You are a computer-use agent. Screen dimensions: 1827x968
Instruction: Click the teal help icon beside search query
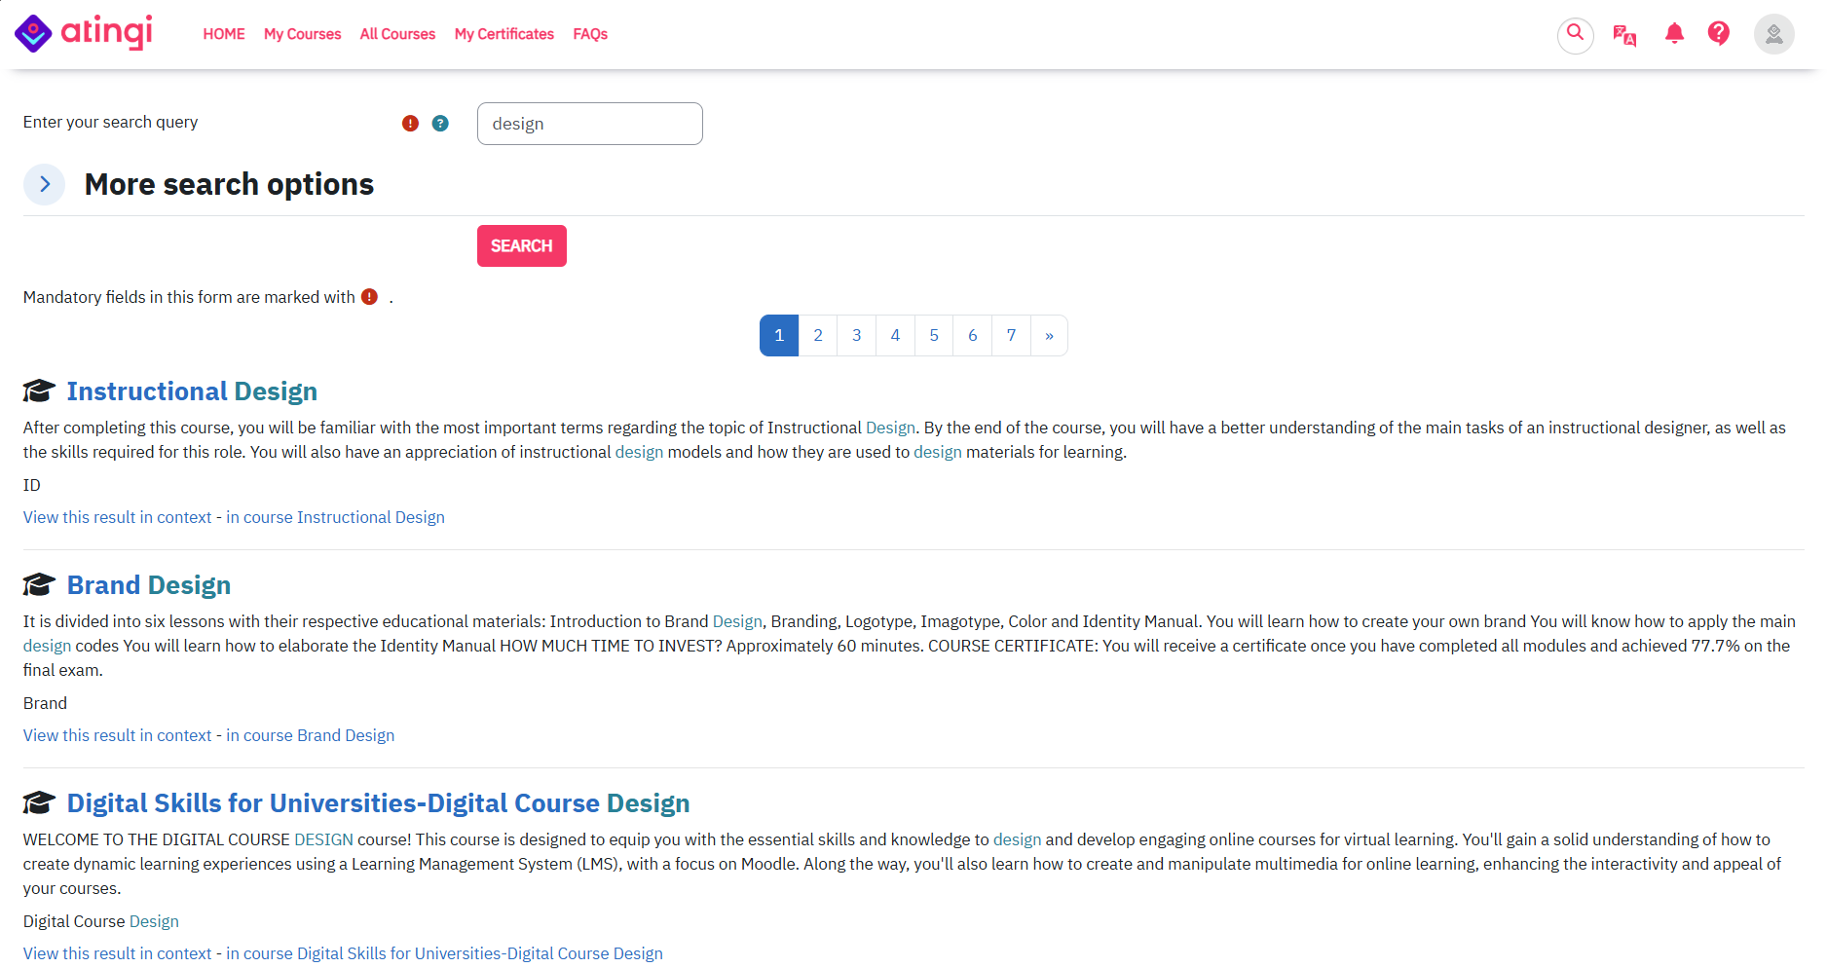point(440,124)
